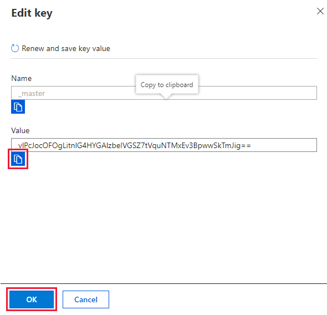
Task: Dismiss the dialog using Cancel
Action: 86,299
